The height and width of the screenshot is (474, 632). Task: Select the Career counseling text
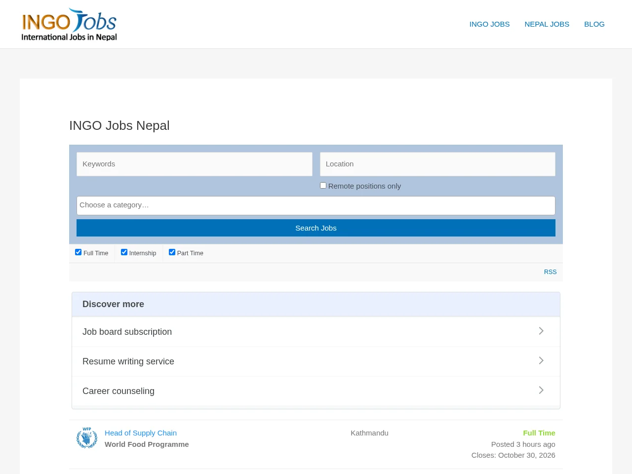[x=118, y=391]
